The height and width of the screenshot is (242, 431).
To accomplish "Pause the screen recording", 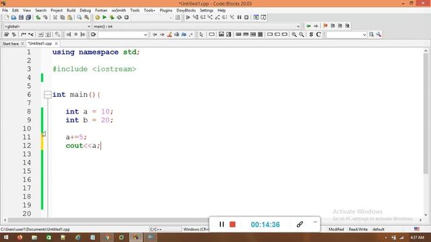I will coord(222,225).
